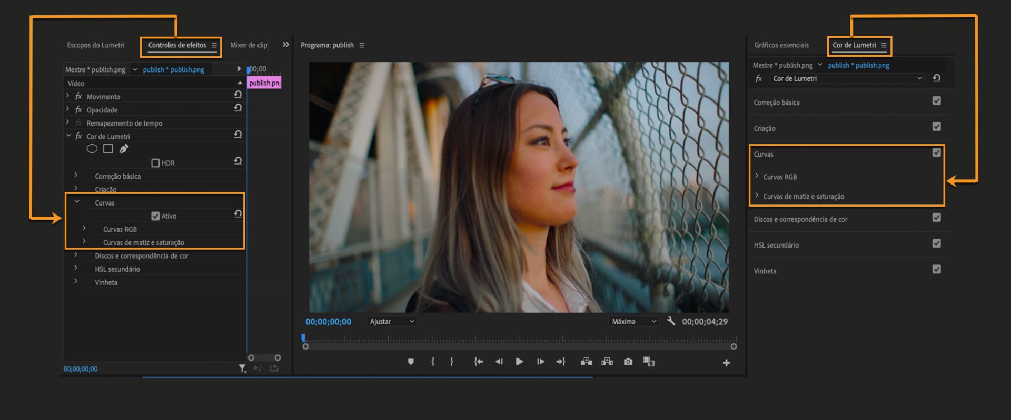This screenshot has width=1011, height=420.
Task: Click the Lift button
Action: coord(586,362)
